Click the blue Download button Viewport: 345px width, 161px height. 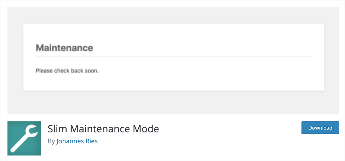point(320,128)
